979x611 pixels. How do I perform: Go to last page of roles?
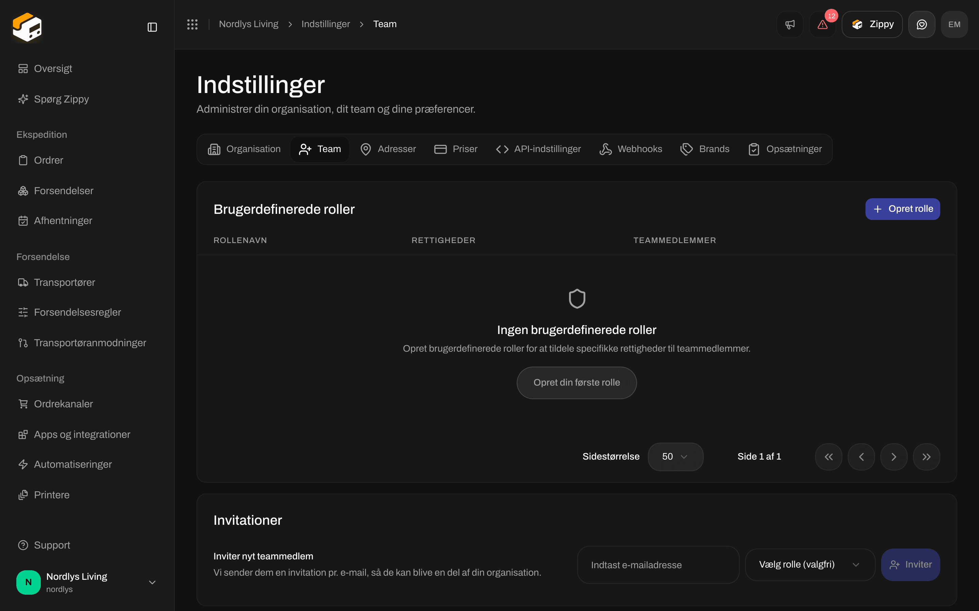[926, 457]
